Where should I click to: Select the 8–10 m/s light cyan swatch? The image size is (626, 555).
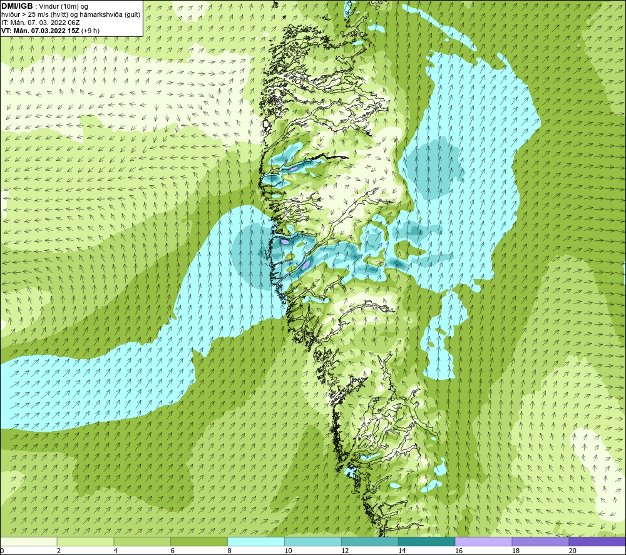[256, 541]
